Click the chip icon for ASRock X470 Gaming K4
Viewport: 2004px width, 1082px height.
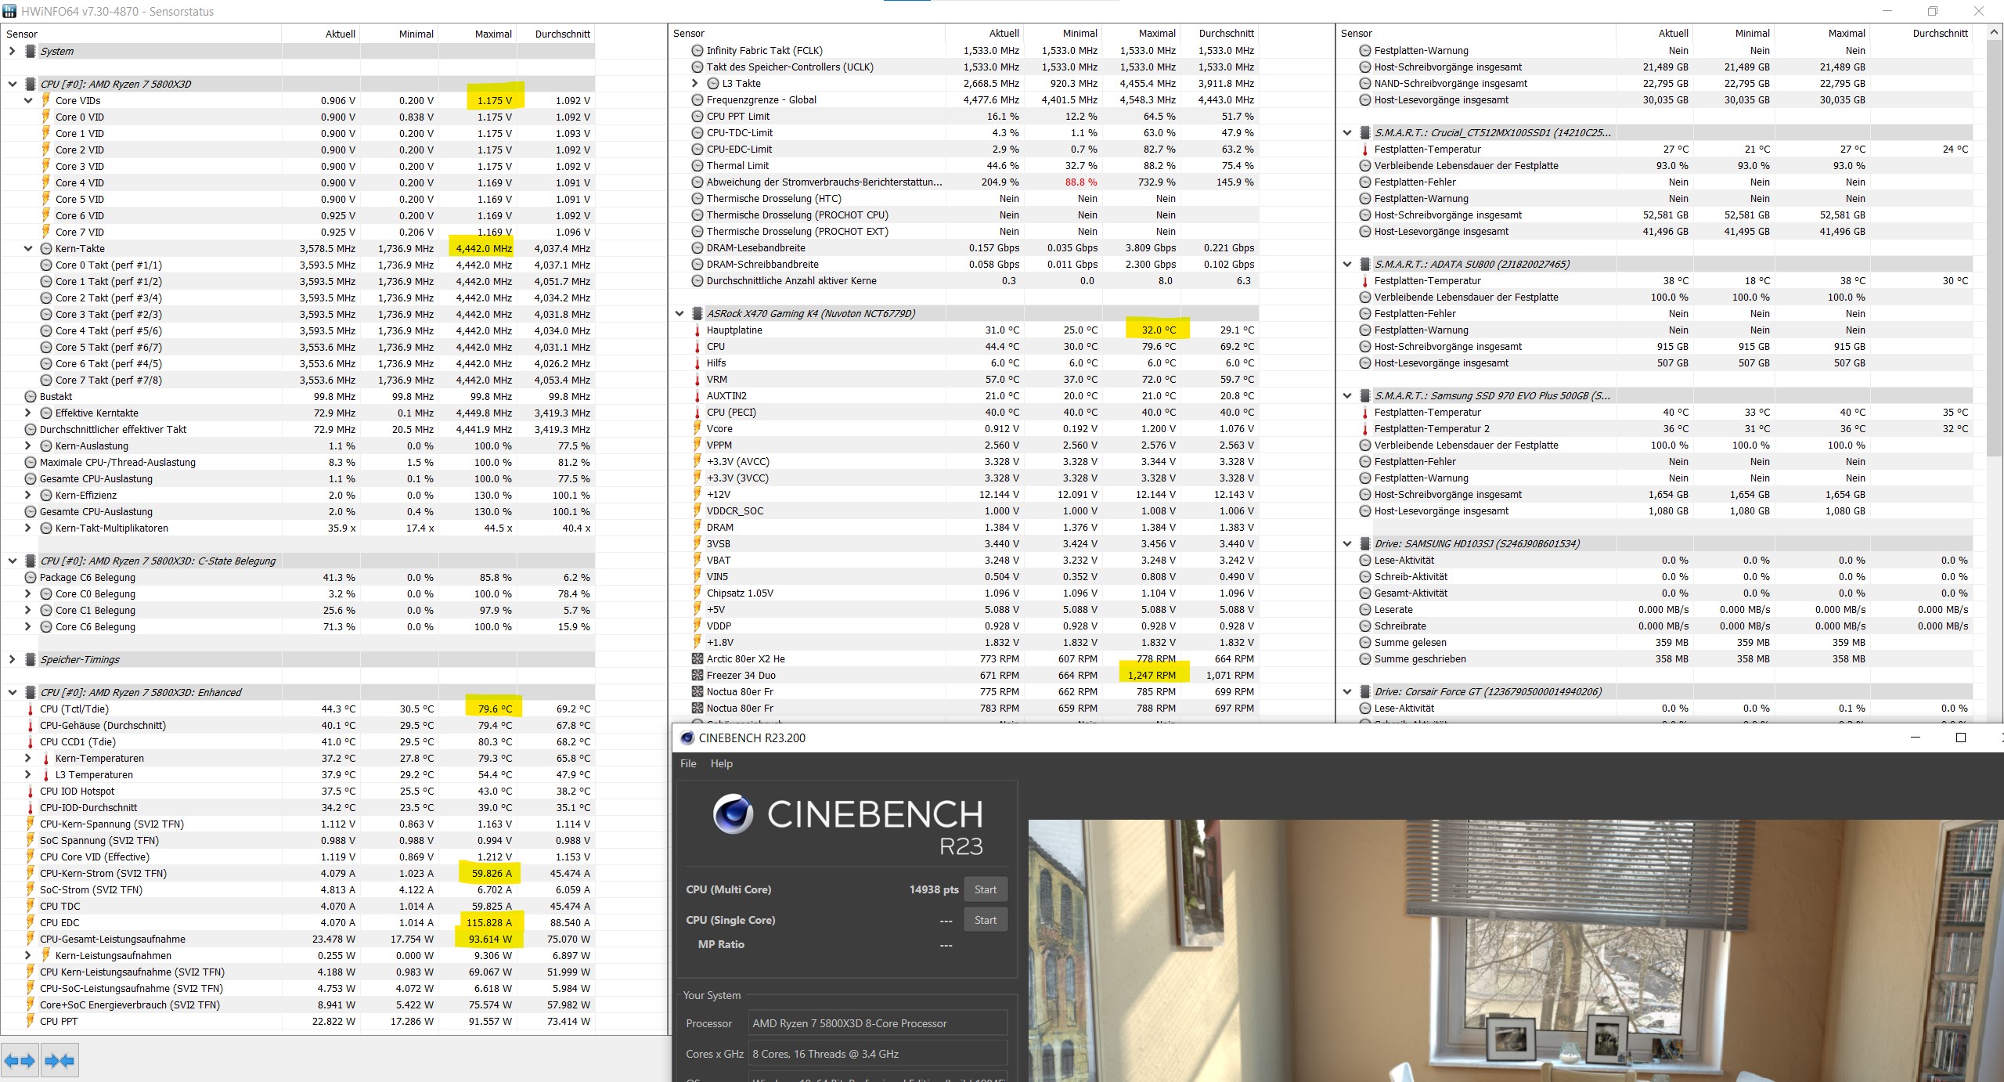point(697,313)
